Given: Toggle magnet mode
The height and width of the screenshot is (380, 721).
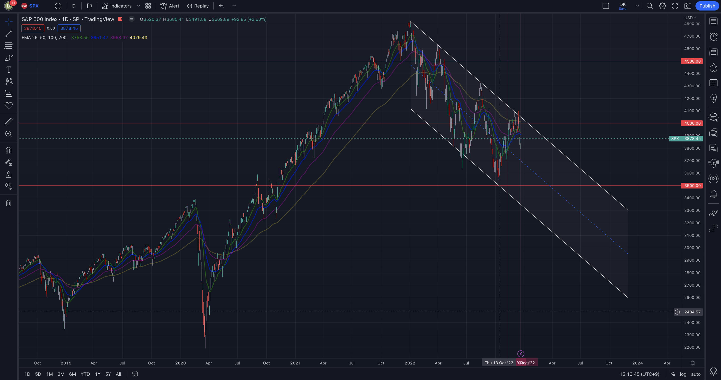Looking at the screenshot, I should click(x=9, y=150).
